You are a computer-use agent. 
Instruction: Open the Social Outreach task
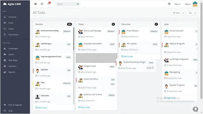point(177,31)
